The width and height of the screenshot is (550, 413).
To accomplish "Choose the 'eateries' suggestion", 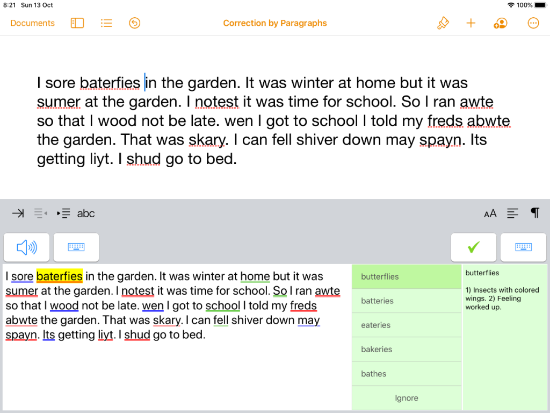I will point(407,325).
